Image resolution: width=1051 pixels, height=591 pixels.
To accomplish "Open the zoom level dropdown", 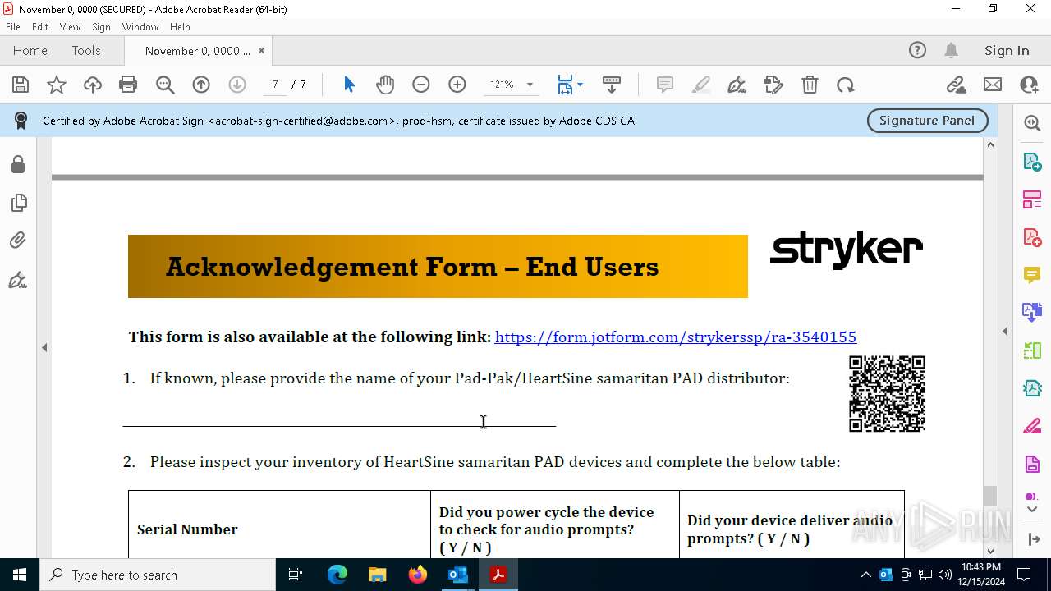I will (530, 85).
